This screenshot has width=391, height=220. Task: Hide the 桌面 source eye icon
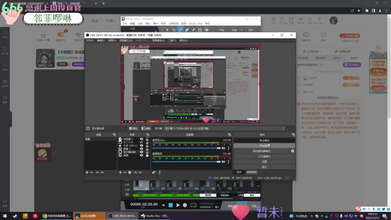tap(141, 155)
